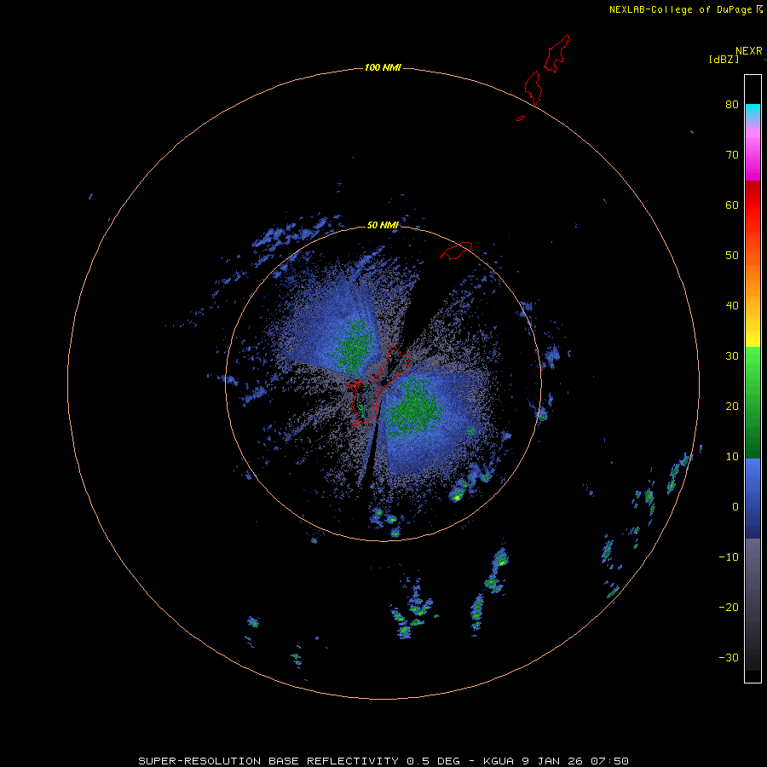Click the 07:50 timestamp in the caption
The width and height of the screenshot is (767, 767).
[x=609, y=761]
